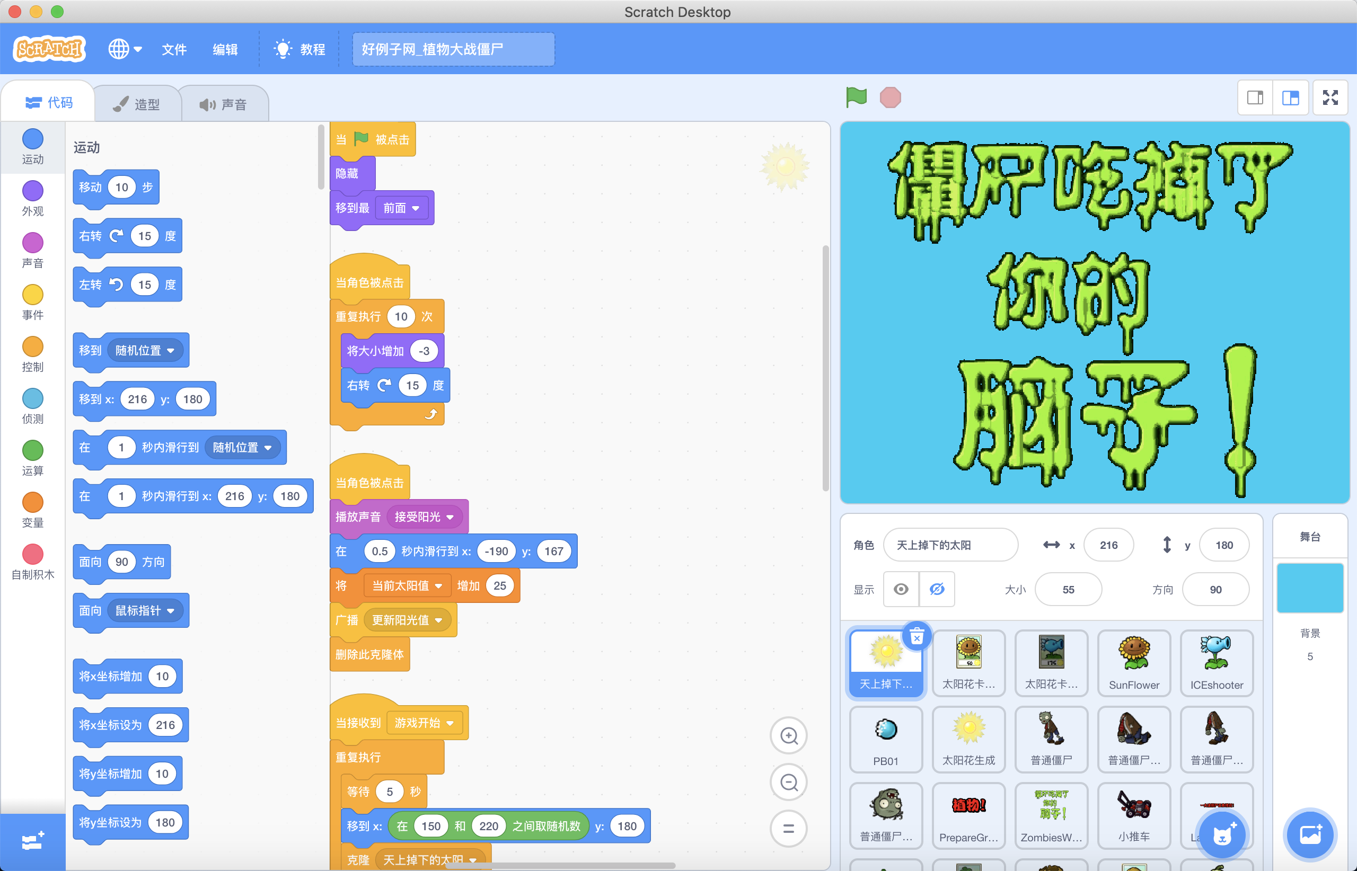Delete the 天上掉下的太阳 sprite
Screen dimensions: 1357x871
(917, 636)
